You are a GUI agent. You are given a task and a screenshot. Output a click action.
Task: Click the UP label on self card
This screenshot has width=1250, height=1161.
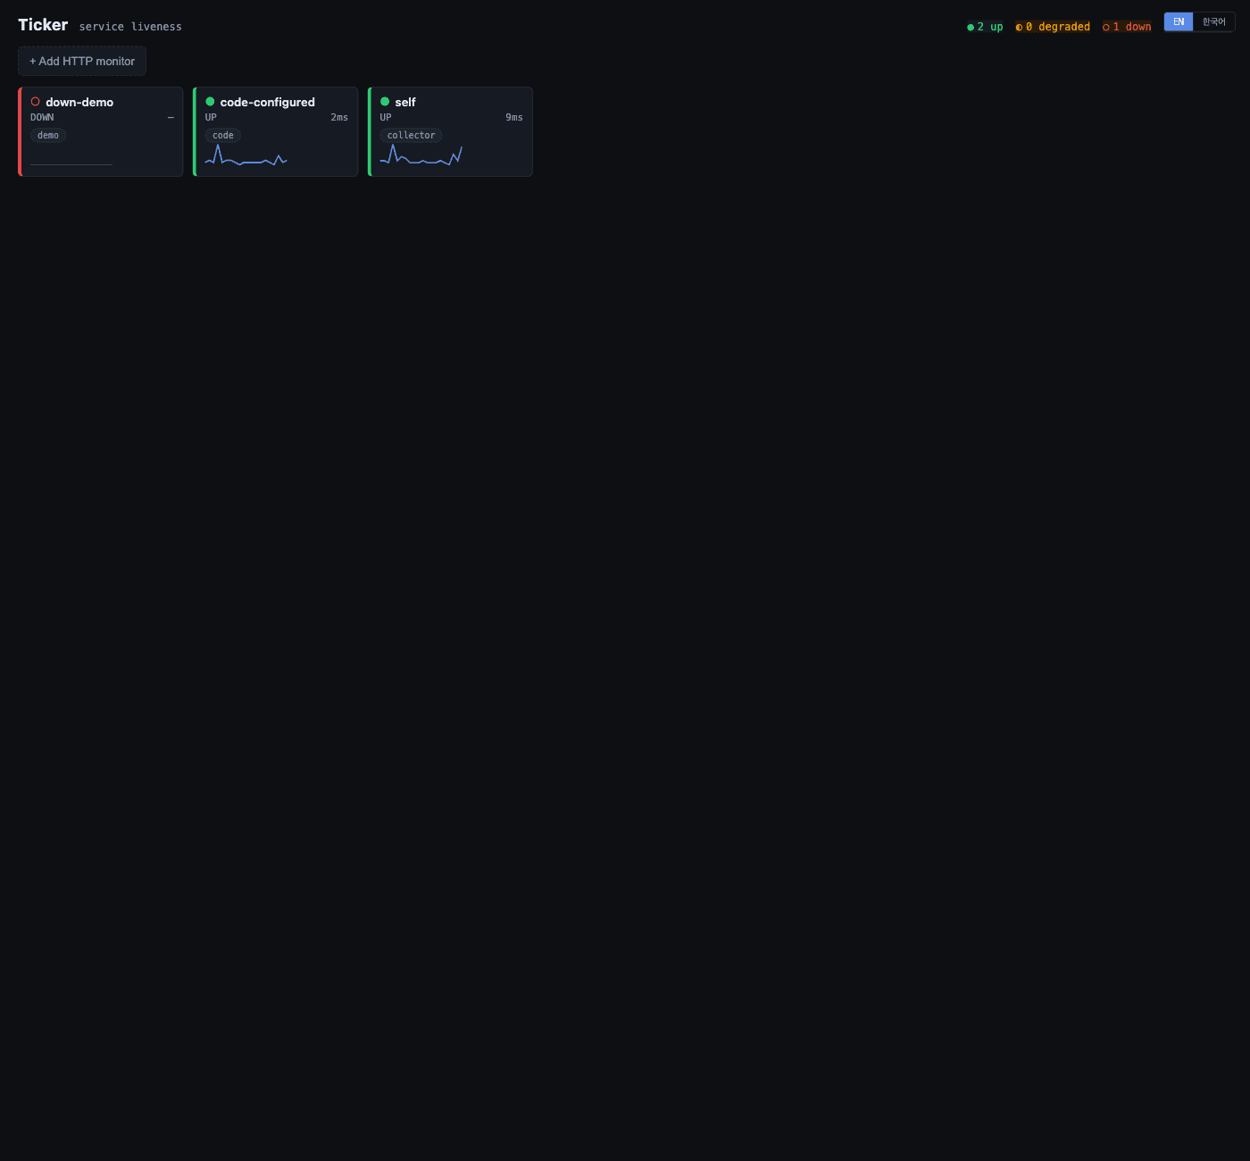click(386, 118)
